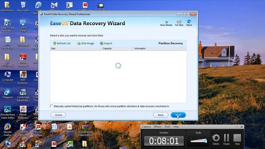This screenshot has width=265, height=149.
Task: Stop the screen recording
Action: [x=237, y=139]
